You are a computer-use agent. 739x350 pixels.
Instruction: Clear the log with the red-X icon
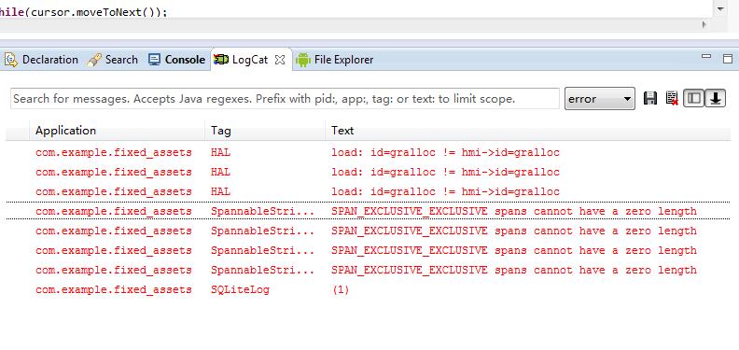[672, 98]
